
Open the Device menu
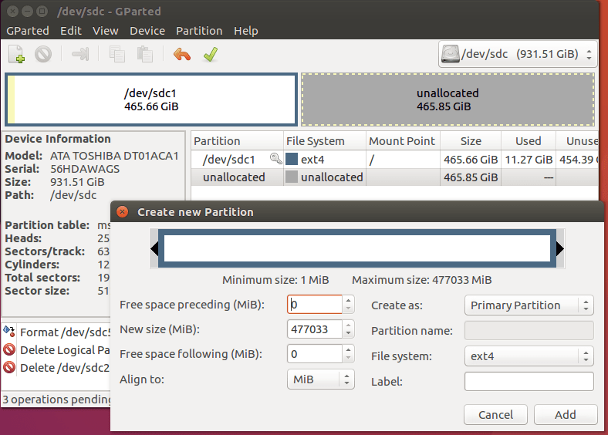[147, 31]
